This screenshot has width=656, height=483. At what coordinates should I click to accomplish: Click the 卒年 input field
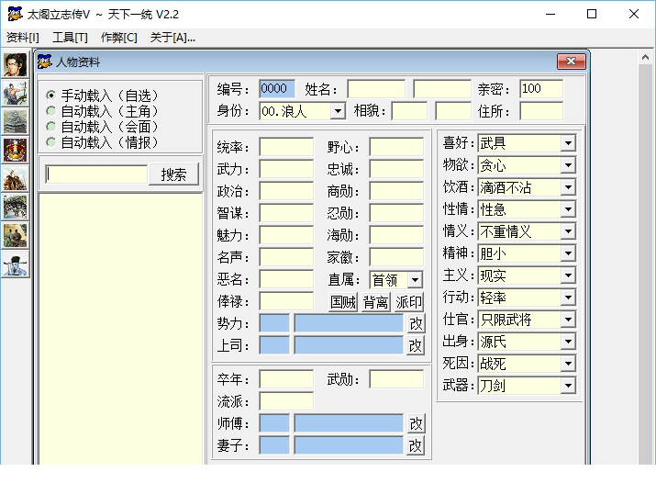(x=286, y=379)
